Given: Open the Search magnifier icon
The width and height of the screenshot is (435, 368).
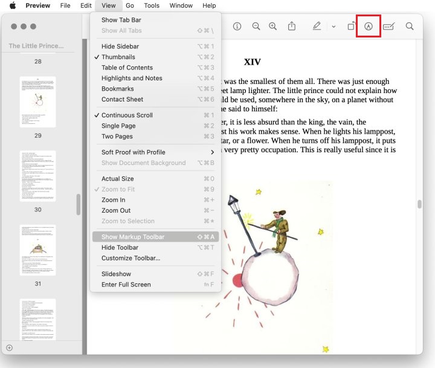Looking at the screenshot, I should point(410,27).
